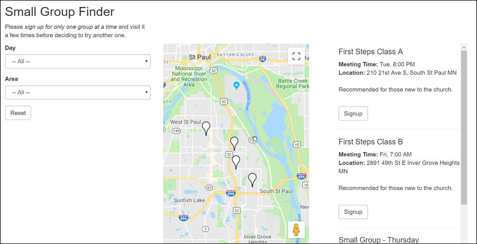Click the Route 62 shield on map
This screenshot has width=477, height=244.
click(209, 187)
